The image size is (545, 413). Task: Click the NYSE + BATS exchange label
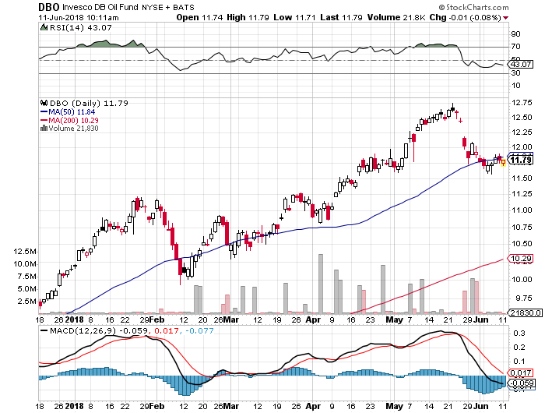pos(167,7)
